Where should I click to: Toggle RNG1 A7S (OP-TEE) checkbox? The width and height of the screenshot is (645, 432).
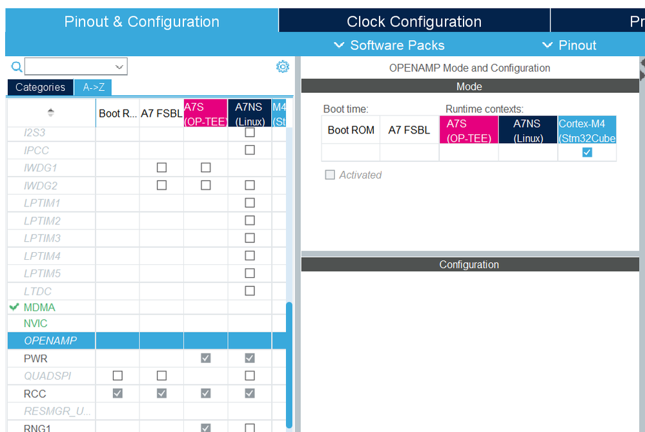coord(206,427)
